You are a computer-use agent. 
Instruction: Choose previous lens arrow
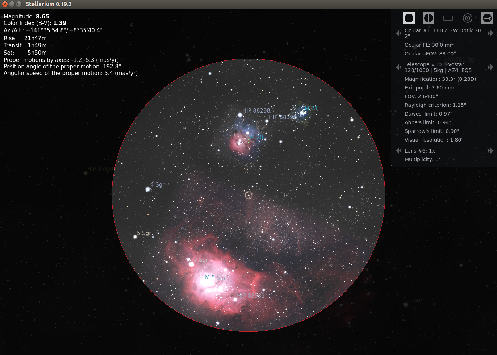[x=399, y=151]
